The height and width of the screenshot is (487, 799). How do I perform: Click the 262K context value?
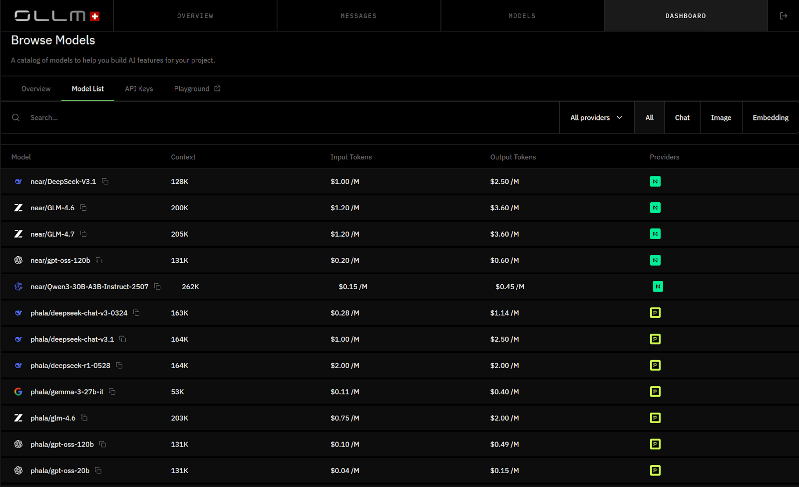190,287
